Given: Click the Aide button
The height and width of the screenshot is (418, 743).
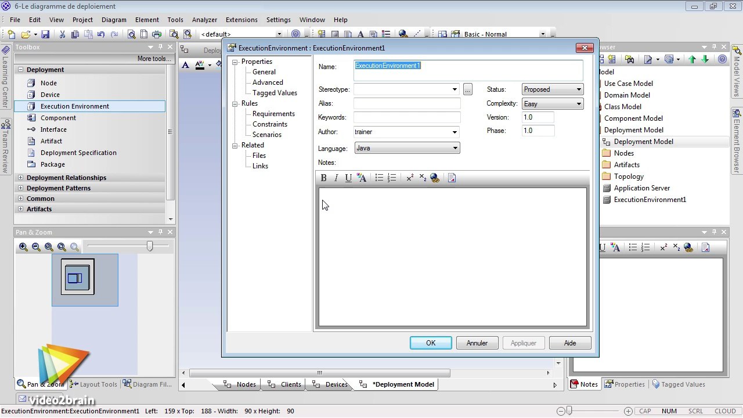Looking at the screenshot, I should tap(570, 343).
